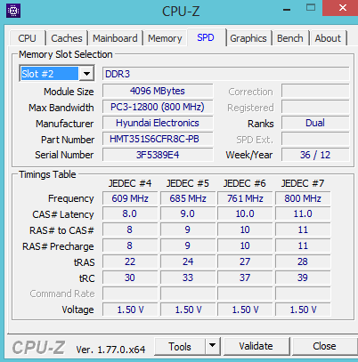Screen dimensions: 358x362
Task: Click the Close button at bottom
Action: [x=324, y=346]
